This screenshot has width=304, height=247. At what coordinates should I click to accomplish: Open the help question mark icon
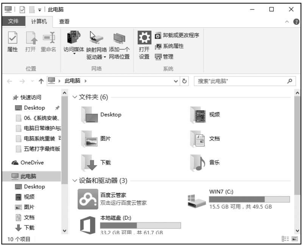[296, 22]
